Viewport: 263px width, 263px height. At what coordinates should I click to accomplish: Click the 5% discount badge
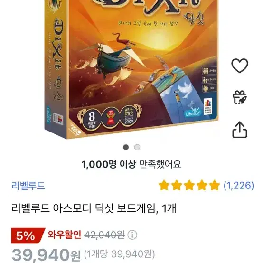[28, 235]
